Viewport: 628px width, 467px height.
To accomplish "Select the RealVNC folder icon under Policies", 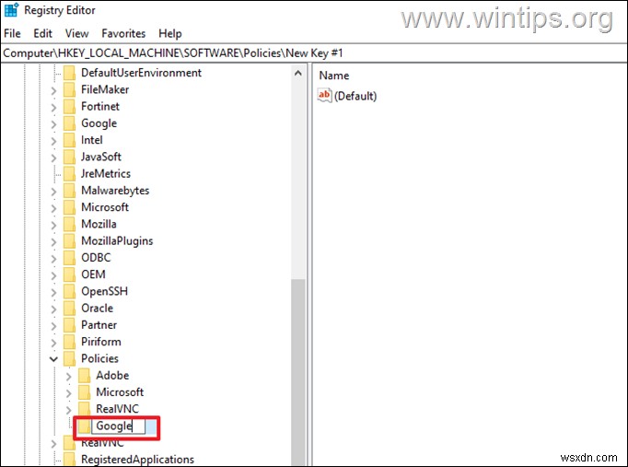I will [84, 409].
